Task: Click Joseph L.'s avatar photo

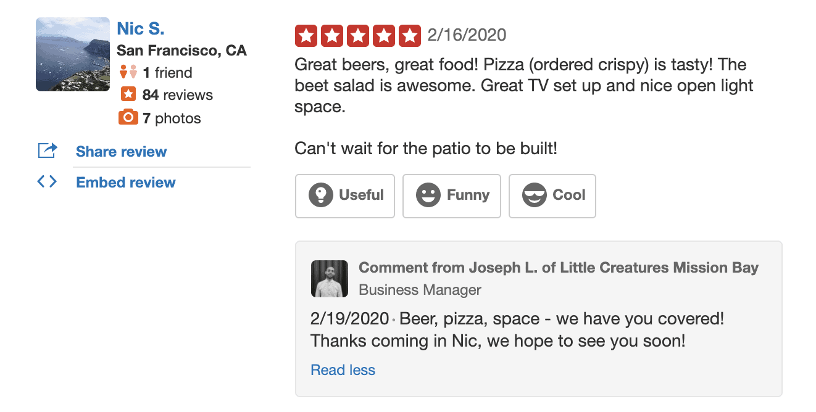Action: coord(329,278)
